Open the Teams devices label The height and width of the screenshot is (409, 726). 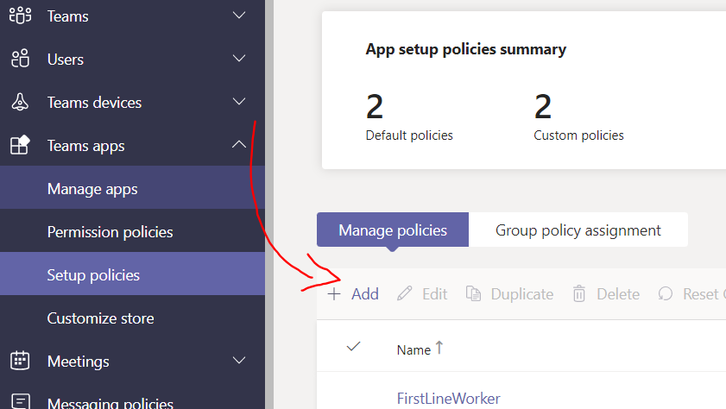(94, 102)
